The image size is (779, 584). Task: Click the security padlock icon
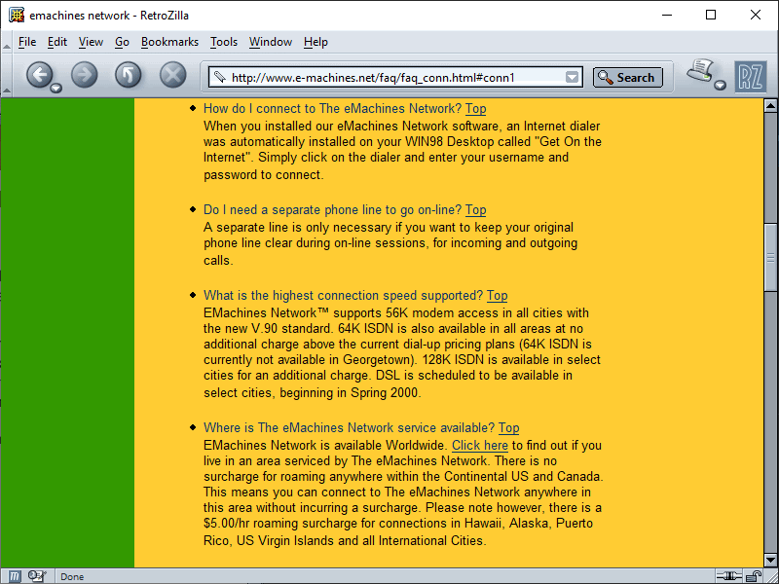(754, 576)
